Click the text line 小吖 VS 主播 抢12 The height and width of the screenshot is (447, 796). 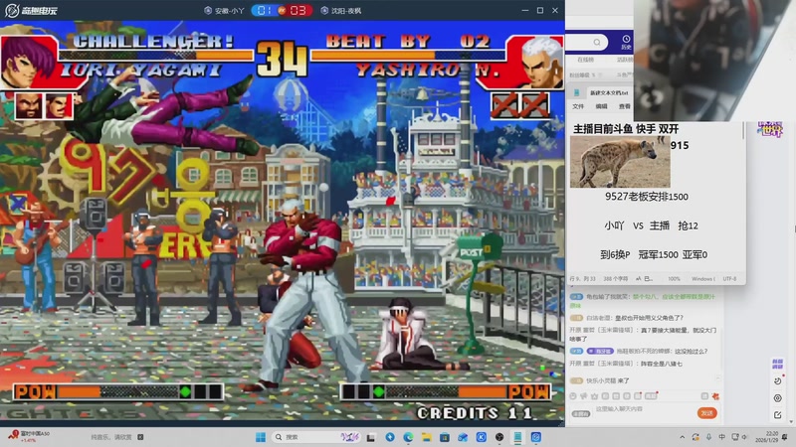(651, 225)
